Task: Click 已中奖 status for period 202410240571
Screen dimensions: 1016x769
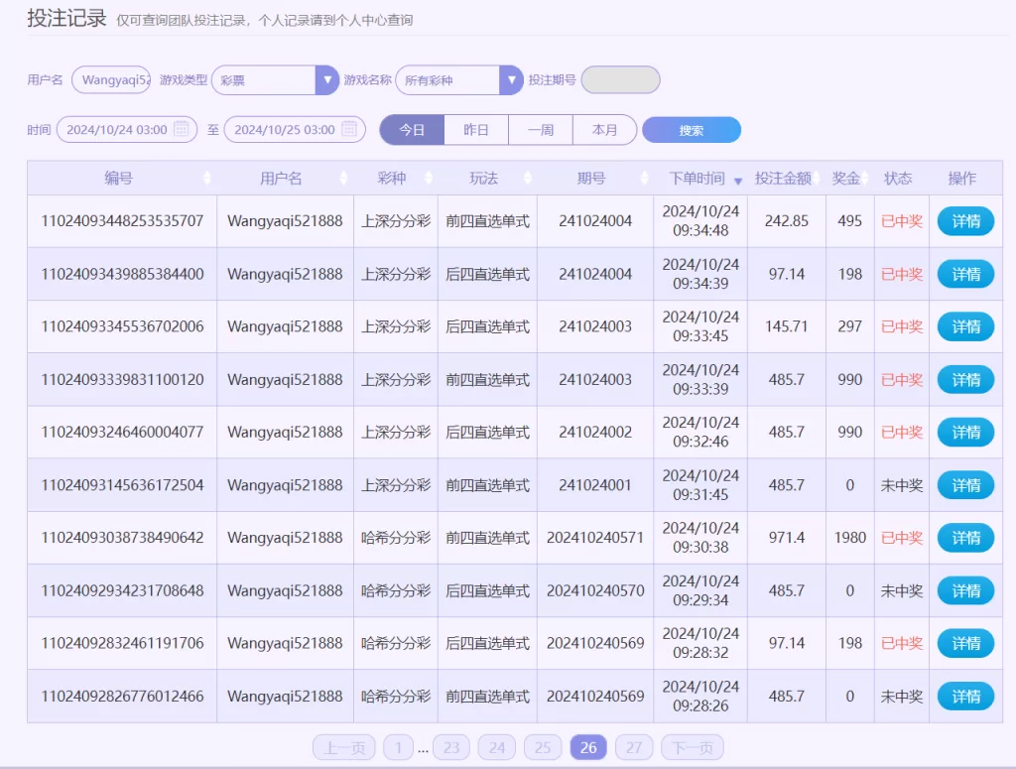Action: (x=901, y=538)
